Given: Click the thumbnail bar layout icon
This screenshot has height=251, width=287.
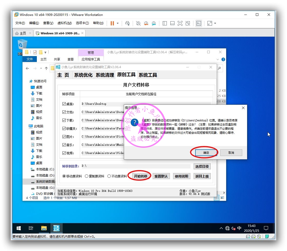Looking at the screenshot, I should (x=172, y=23).
